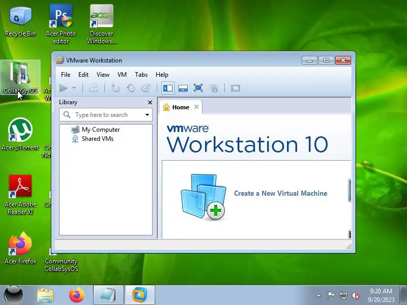Open the Start menu orb
The width and height of the screenshot is (407, 305).
14,295
